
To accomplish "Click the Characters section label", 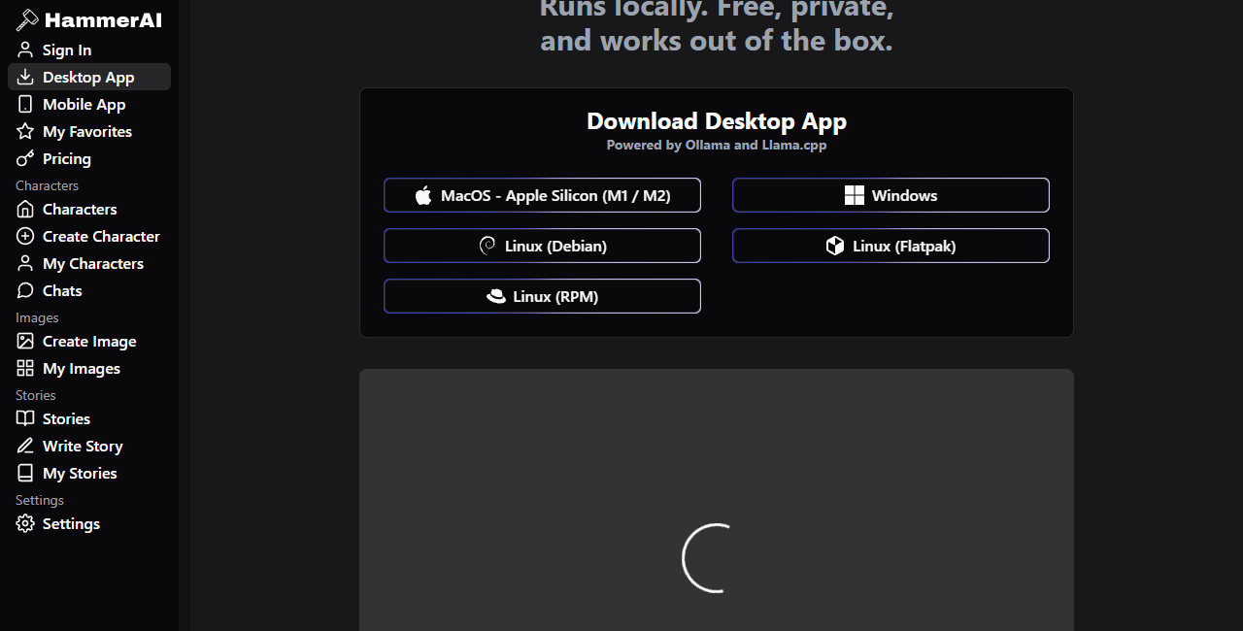I will coord(47,185).
